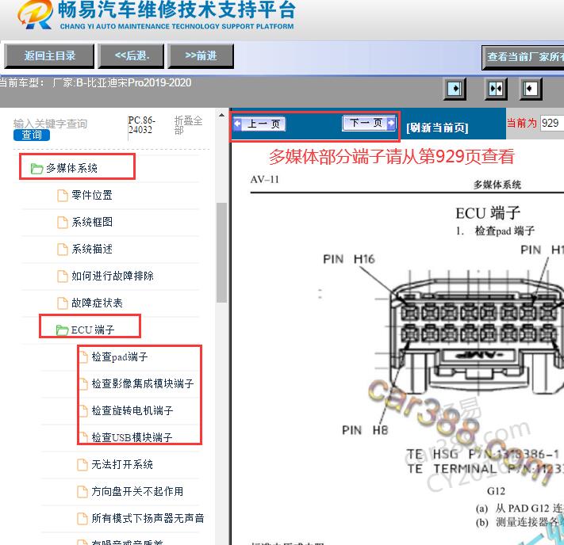Click the >>前进 forward button
Image resolution: width=564 pixels, height=545 pixels.
(201, 55)
